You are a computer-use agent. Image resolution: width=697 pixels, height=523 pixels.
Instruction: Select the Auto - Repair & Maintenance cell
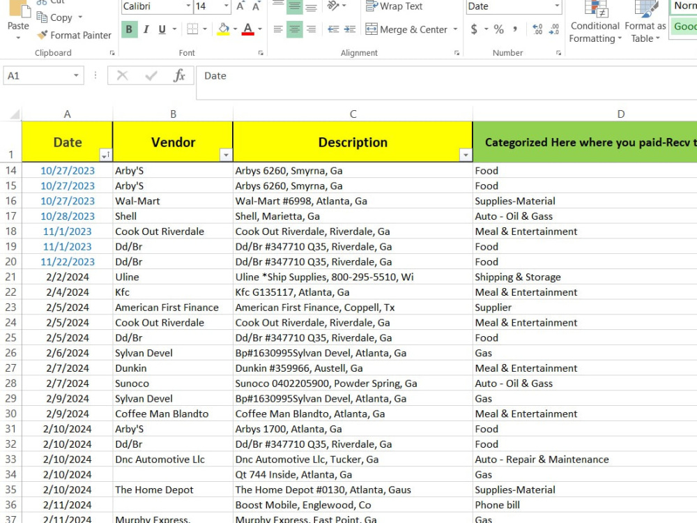[585, 460]
